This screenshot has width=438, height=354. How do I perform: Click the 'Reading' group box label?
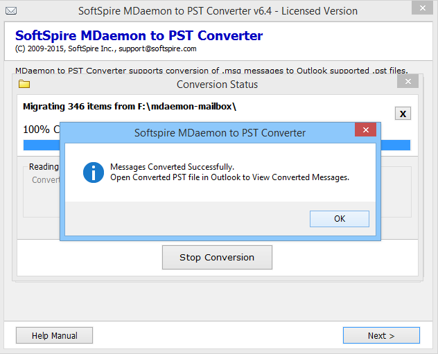[x=44, y=167]
